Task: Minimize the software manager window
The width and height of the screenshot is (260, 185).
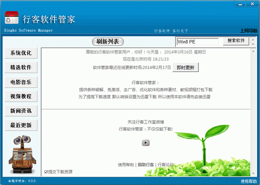Action: (240, 4)
